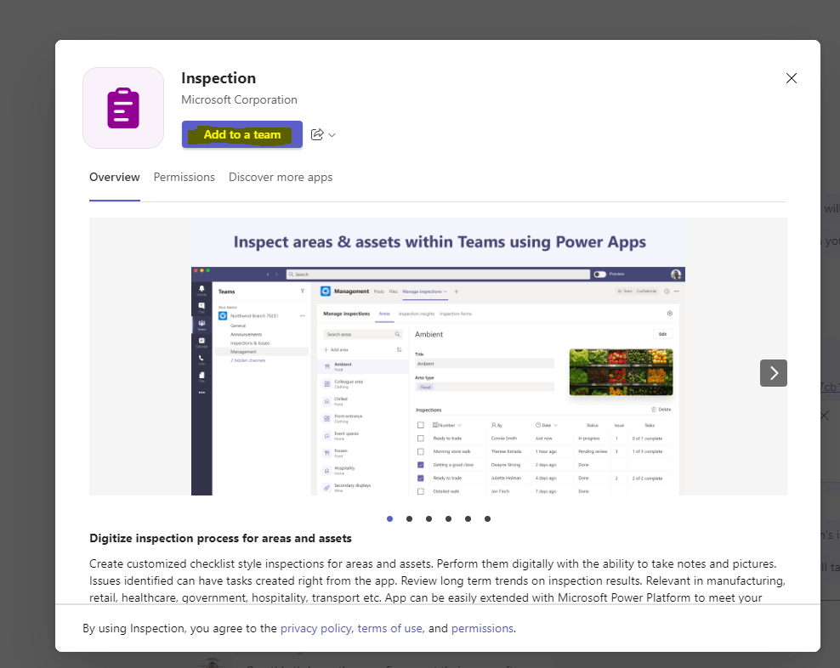Screen dimensions: 840x668
Task: Open the privacy policy link
Action: 316,628
